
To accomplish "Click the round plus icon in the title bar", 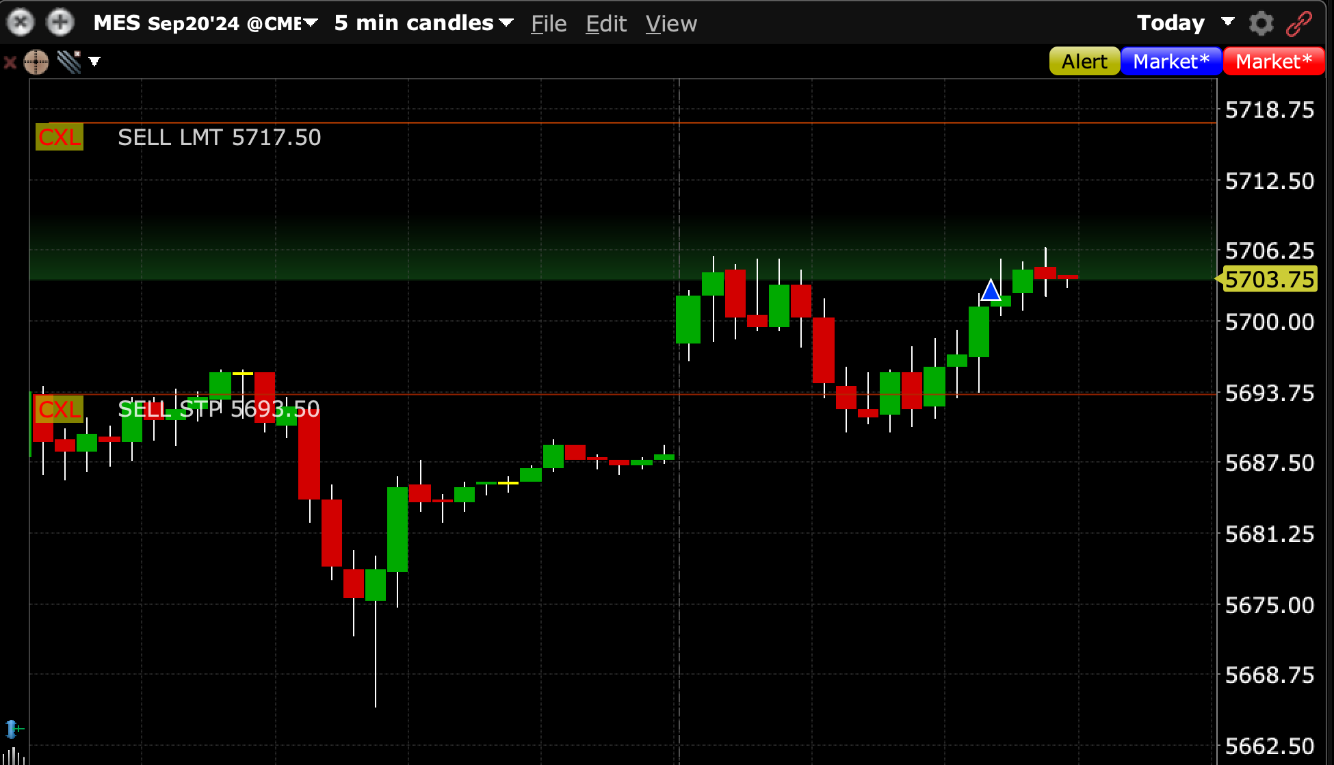I will click(60, 23).
